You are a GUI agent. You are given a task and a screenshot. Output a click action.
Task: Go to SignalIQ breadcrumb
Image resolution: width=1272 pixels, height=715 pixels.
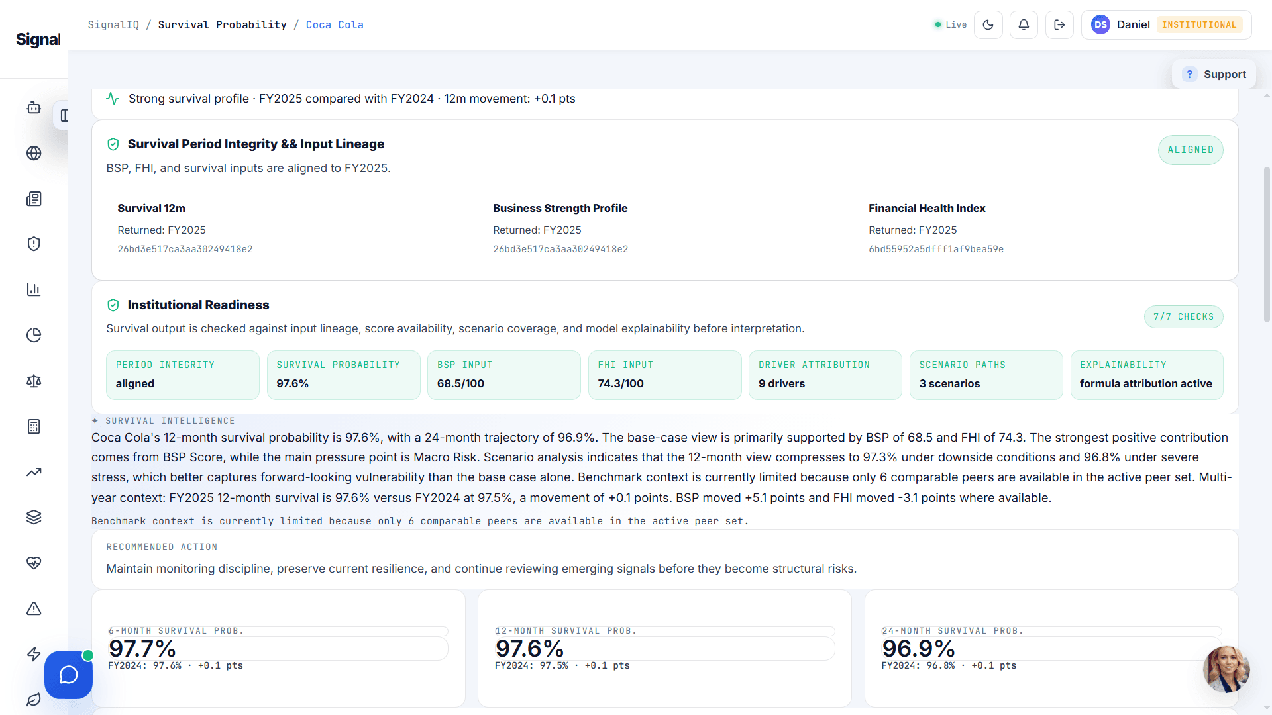tap(113, 24)
